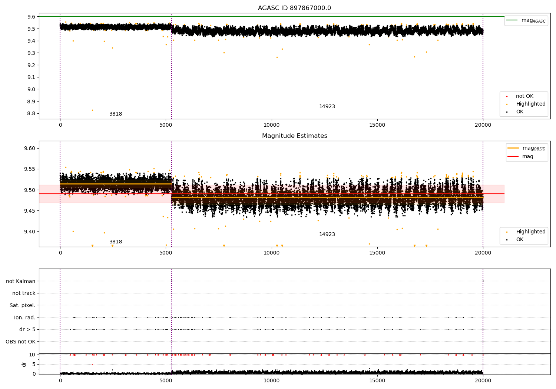Click the 'not OK' legend entry in the top plot

[x=524, y=96]
